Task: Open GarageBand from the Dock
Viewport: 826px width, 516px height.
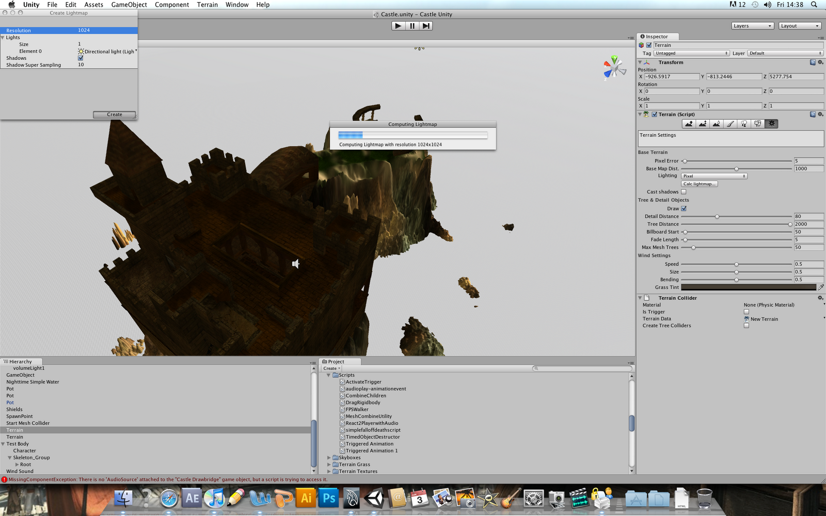Action: point(511,498)
